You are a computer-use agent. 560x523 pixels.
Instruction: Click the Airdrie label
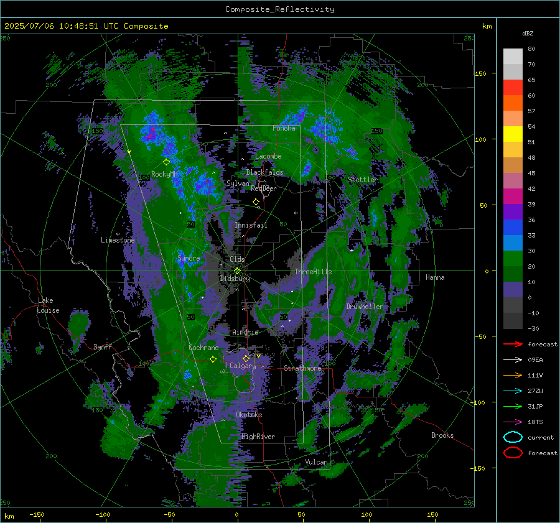pos(245,332)
